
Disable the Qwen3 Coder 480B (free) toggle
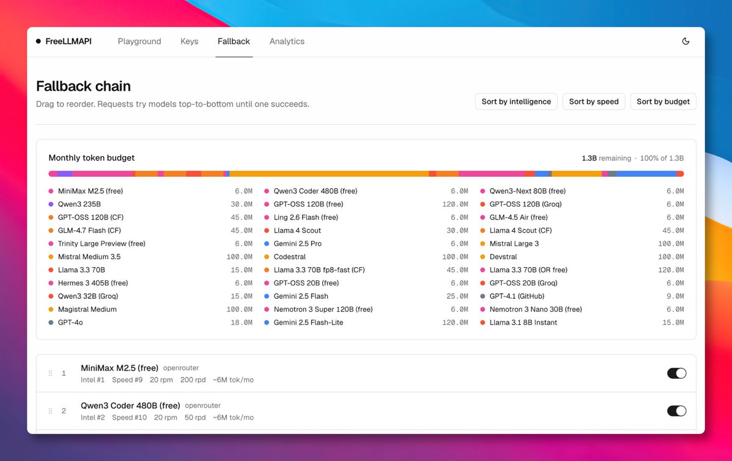[676, 411]
